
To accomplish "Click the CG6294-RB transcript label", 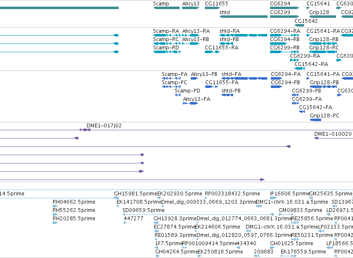I will click(285, 39).
